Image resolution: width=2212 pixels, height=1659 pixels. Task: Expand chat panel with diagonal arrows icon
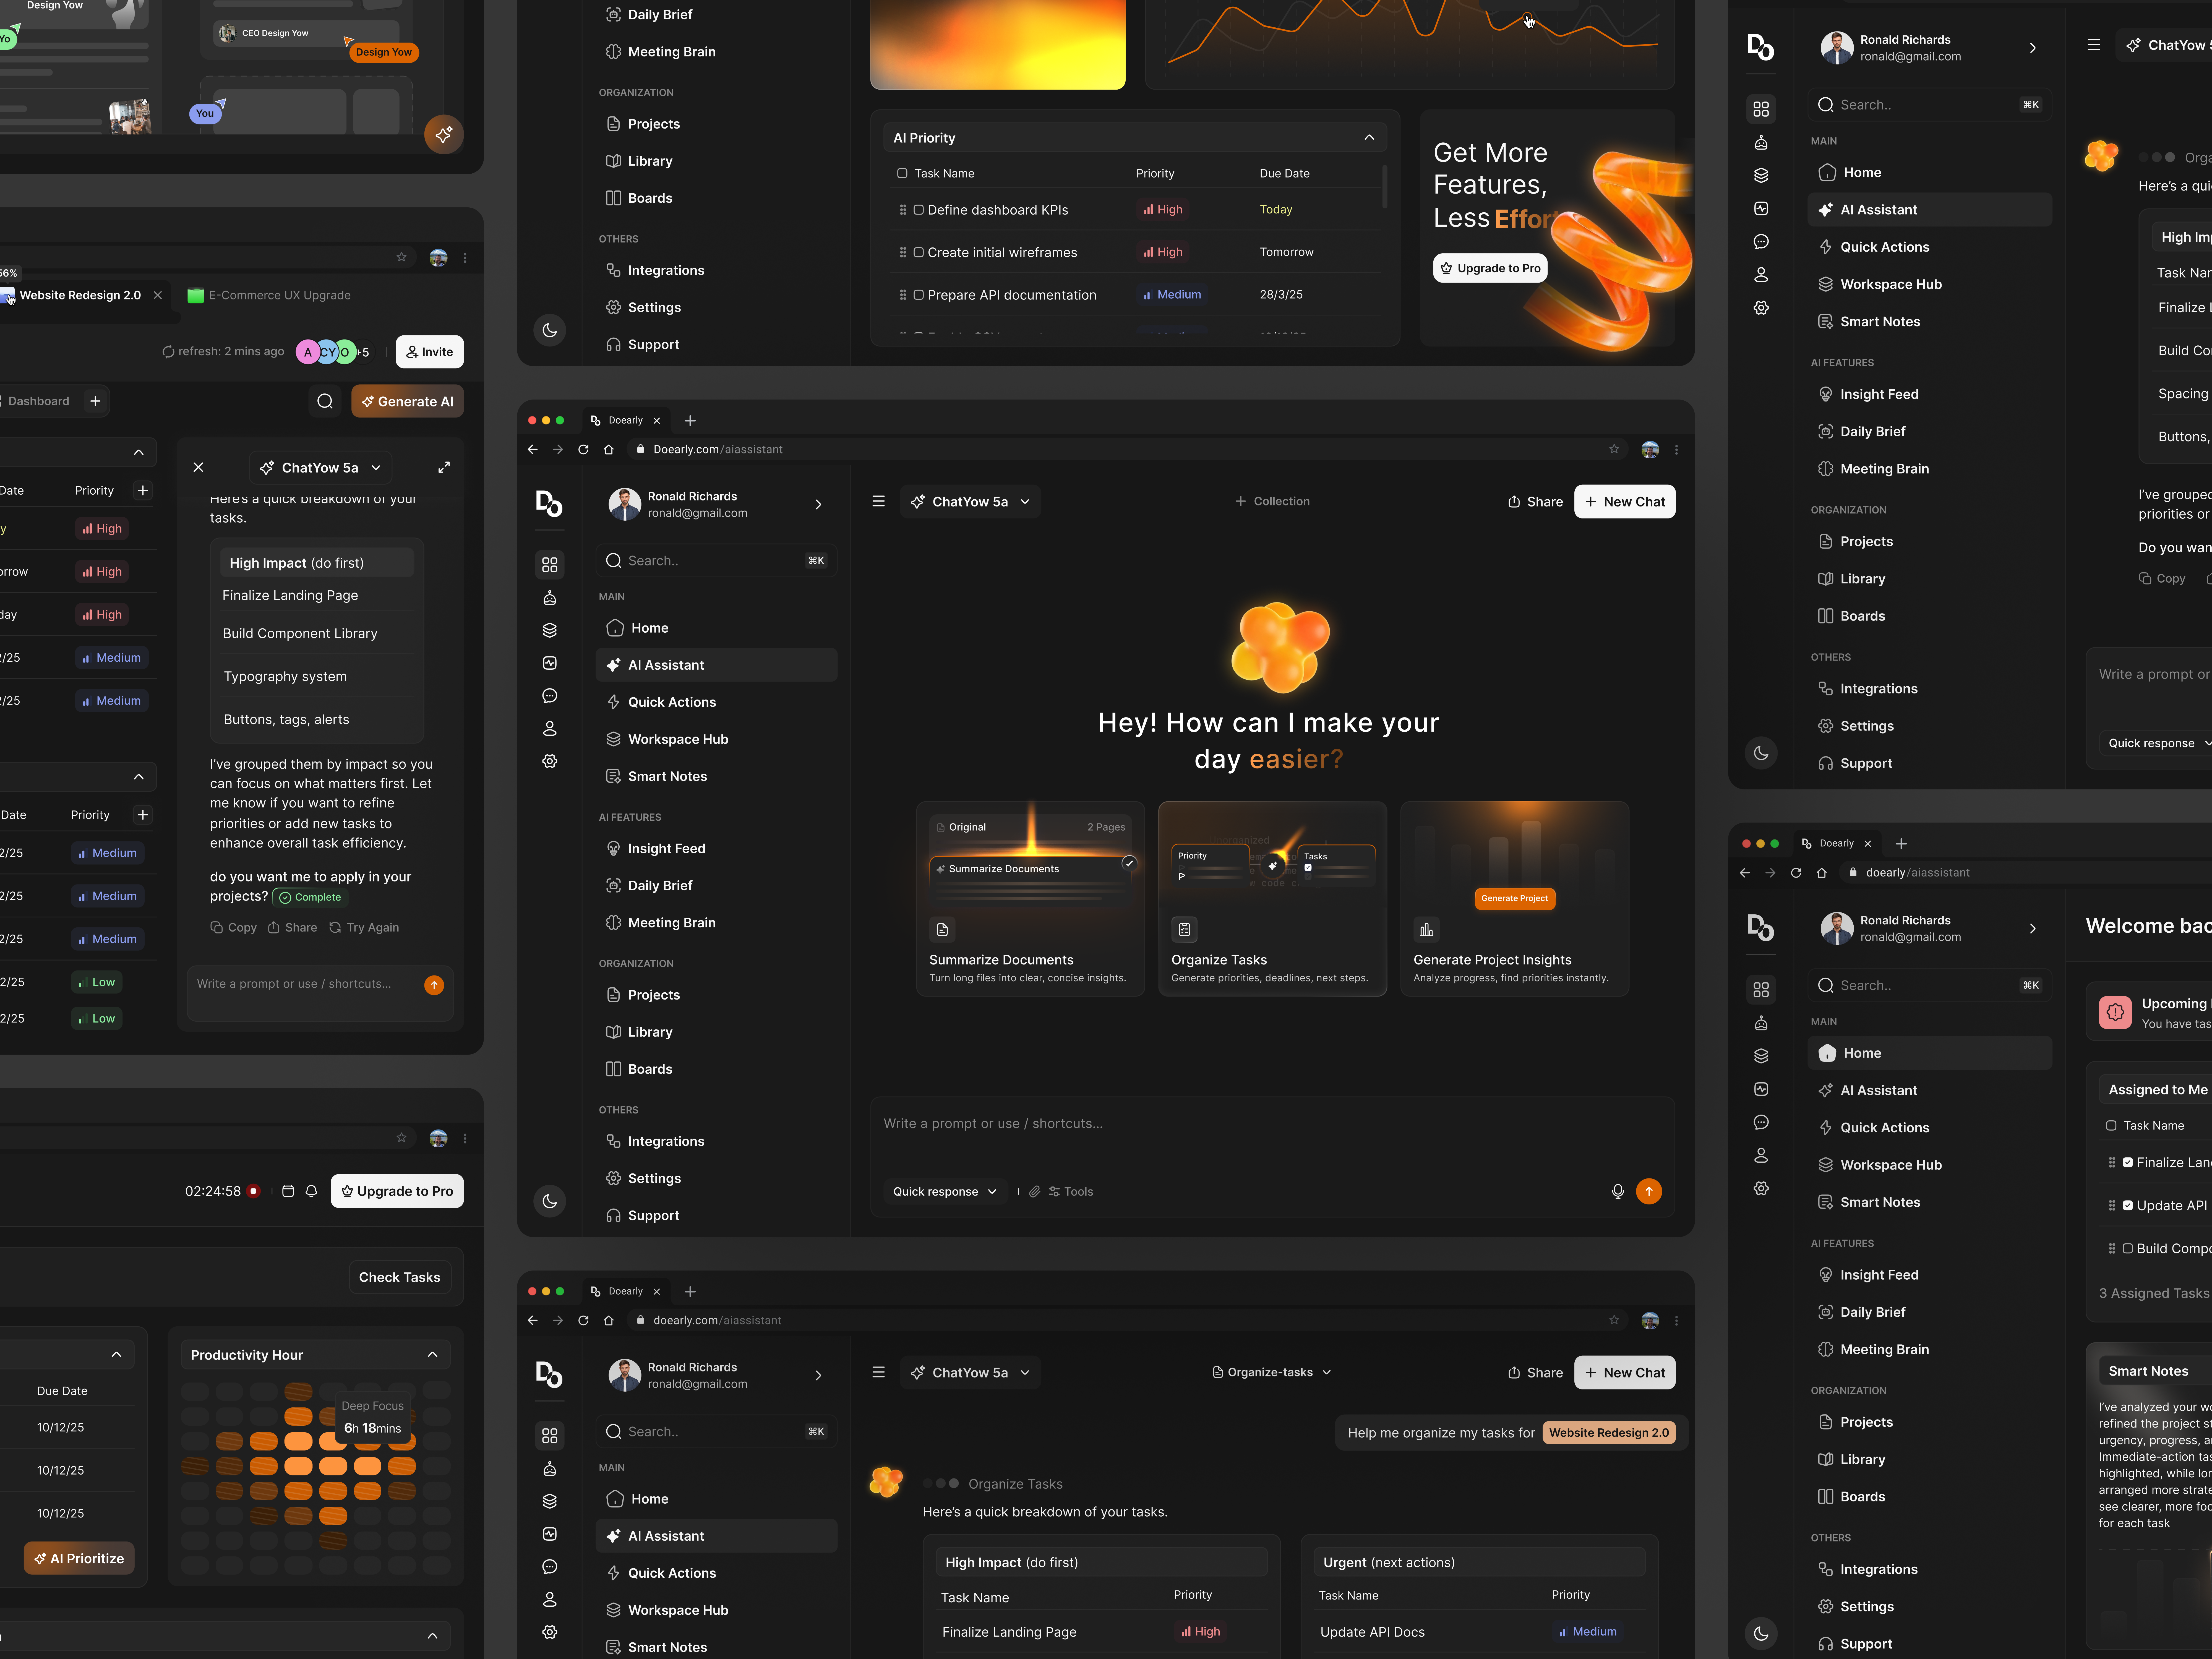(444, 467)
